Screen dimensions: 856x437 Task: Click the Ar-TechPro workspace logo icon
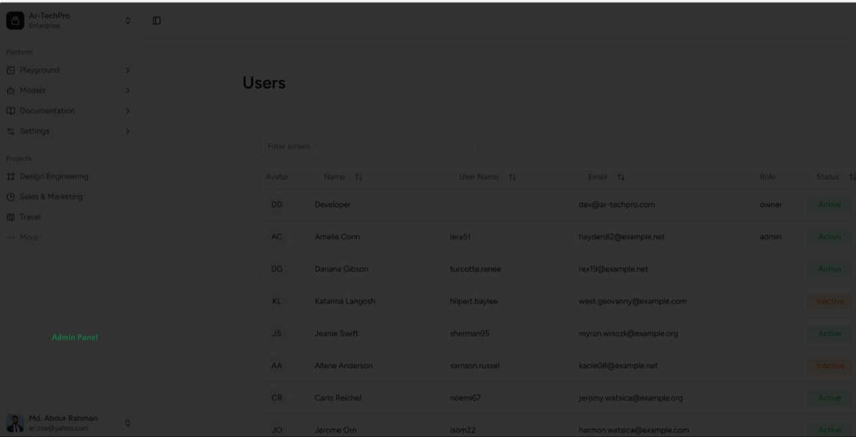[x=15, y=21]
